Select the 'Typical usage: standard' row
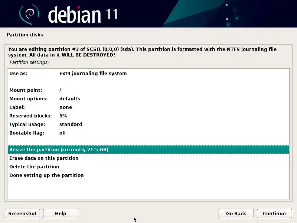 click(x=148, y=124)
